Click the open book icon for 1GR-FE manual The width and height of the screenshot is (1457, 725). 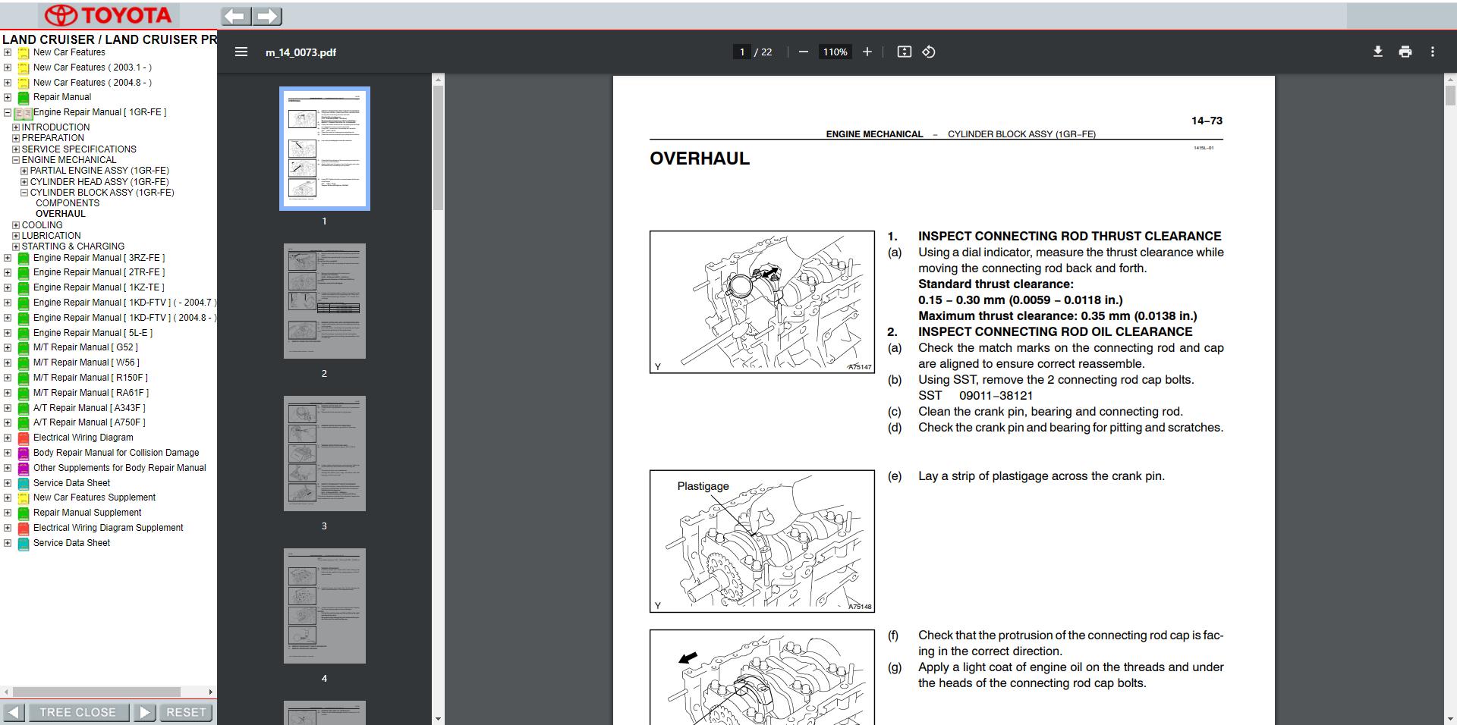click(23, 114)
